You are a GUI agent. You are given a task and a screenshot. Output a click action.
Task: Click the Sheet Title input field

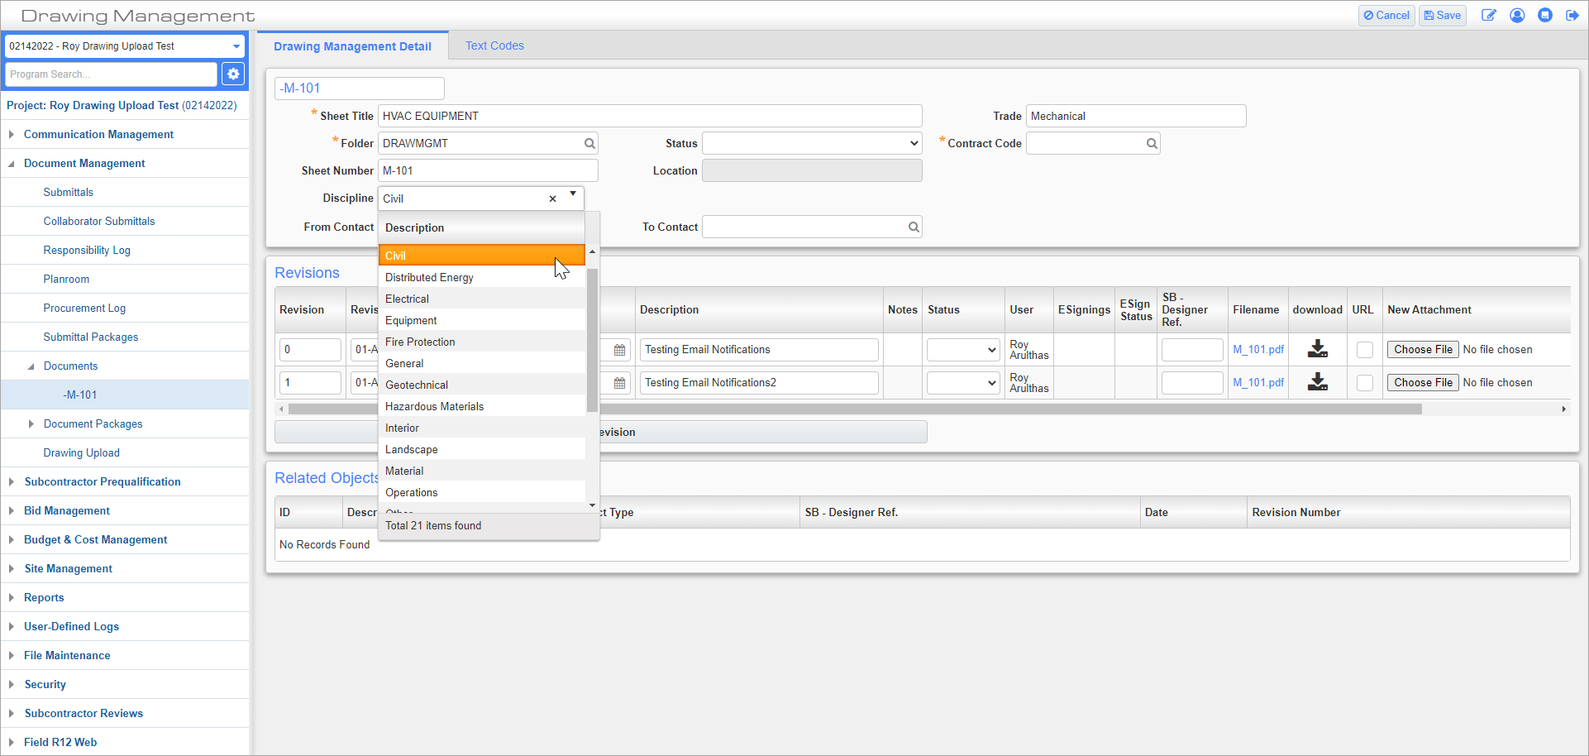[x=650, y=117]
